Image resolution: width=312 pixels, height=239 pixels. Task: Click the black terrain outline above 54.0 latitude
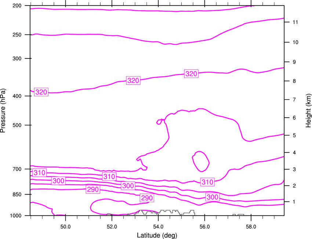164,213
